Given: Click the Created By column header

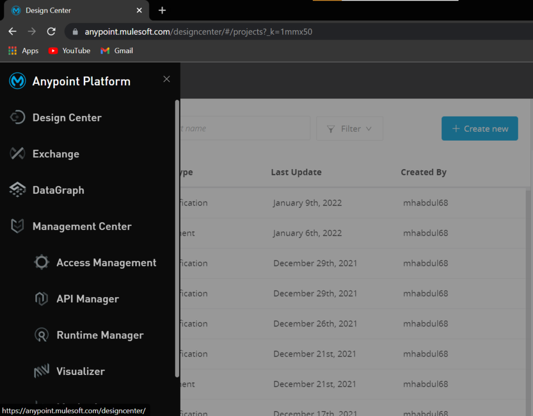Looking at the screenshot, I should click(424, 172).
